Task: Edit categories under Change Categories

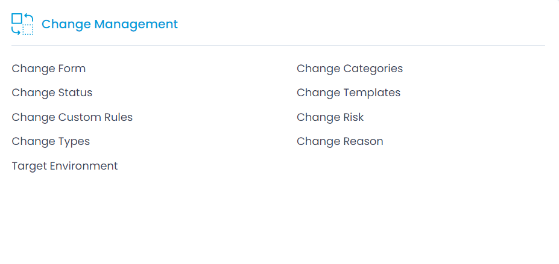Action: click(x=350, y=69)
